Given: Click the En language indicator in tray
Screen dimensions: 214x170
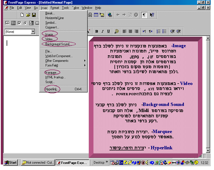Looking at the screenshot, I should (x=121, y=163).
